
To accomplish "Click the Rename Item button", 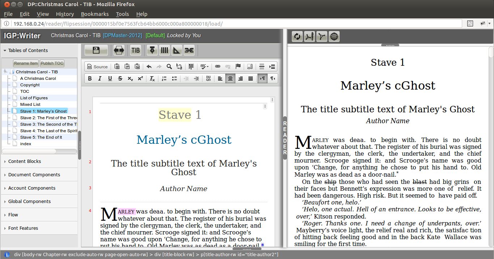I will point(26,63).
